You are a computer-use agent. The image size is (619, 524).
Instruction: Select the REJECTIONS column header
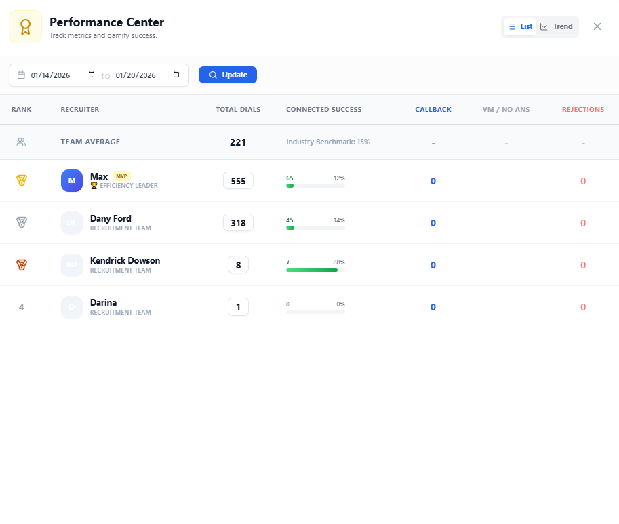pyautogui.click(x=583, y=109)
